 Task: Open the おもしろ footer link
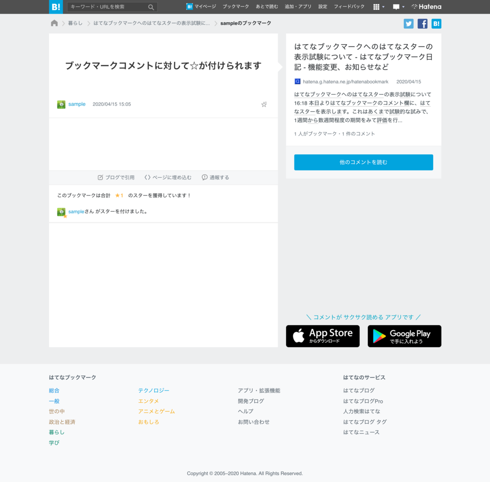pos(148,422)
